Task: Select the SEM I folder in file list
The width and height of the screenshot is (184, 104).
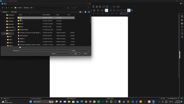Action: [x=46, y=18]
